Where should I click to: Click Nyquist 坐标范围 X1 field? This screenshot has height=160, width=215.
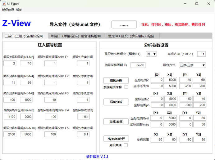pyautogui.click(x=157, y=140)
